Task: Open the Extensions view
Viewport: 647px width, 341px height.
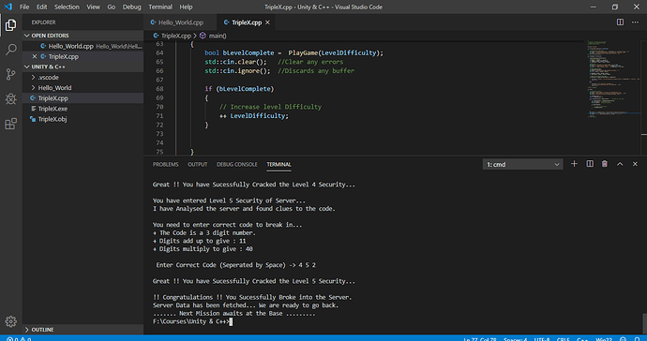Action: [10, 124]
